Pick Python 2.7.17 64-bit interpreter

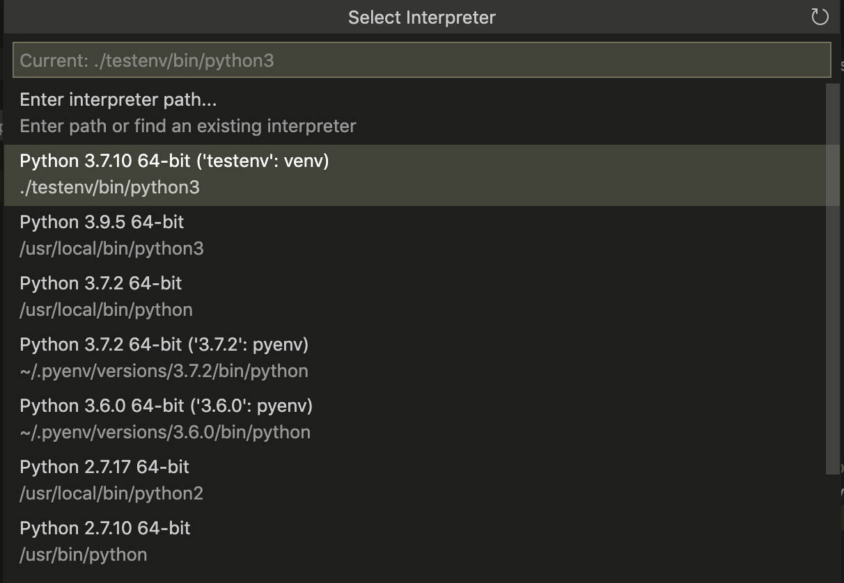(x=103, y=467)
